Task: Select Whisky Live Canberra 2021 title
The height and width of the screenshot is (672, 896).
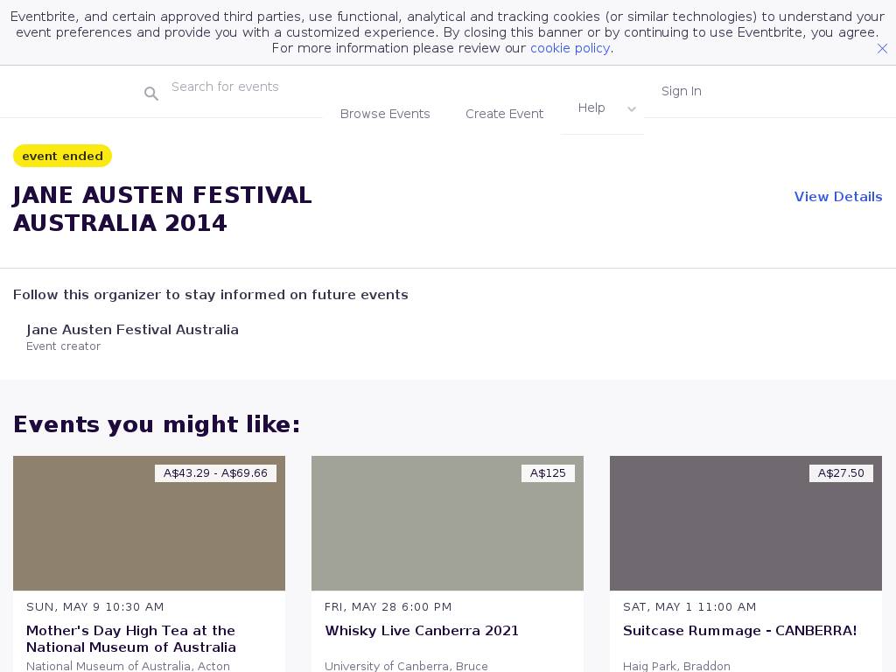Action: coord(422,631)
